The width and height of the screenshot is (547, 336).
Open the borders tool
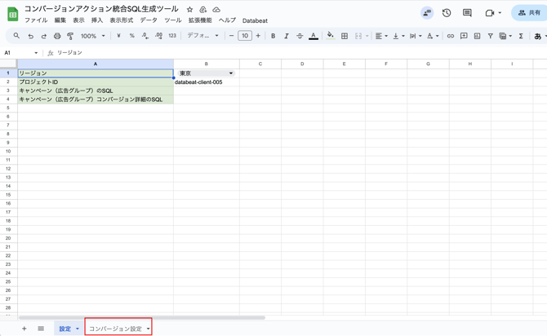pyautogui.click(x=345, y=36)
